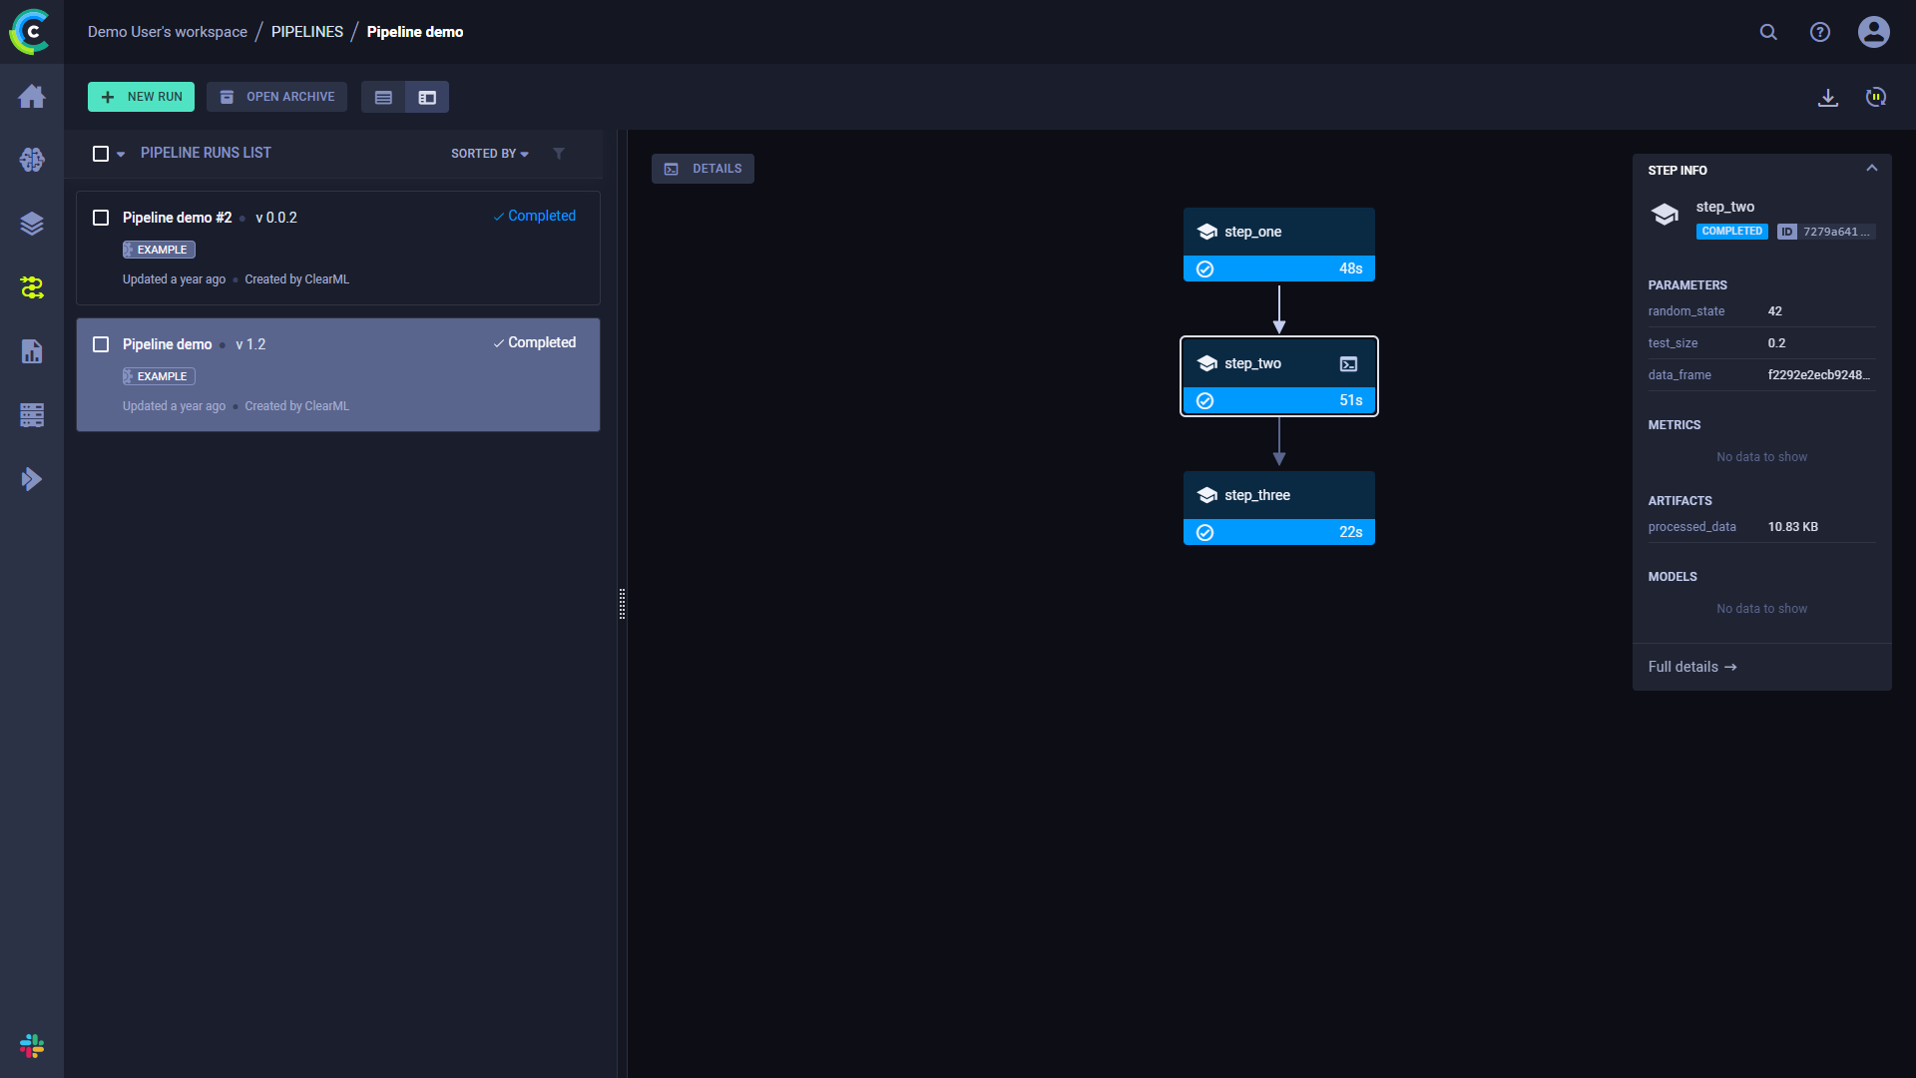Toggle the auto-refresh icon
Image resolution: width=1916 pixels, height=1078 pixels.
click(1876, 97)
